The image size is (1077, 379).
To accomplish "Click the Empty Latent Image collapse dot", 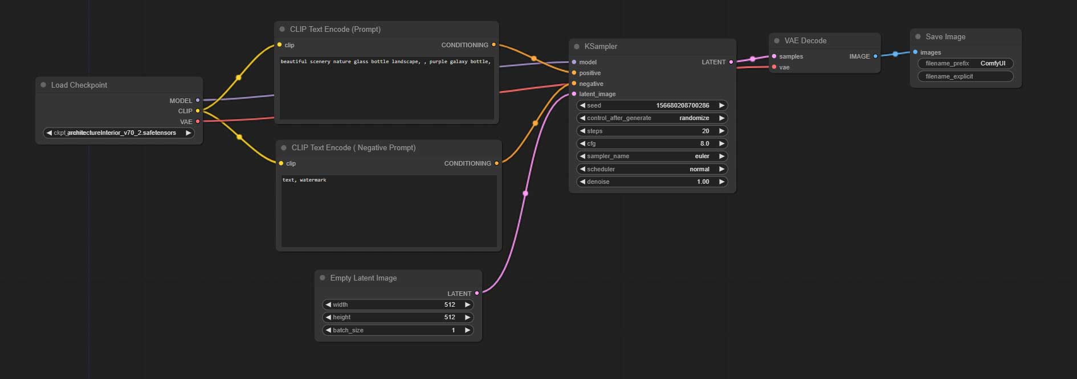I will coord(323,278).
